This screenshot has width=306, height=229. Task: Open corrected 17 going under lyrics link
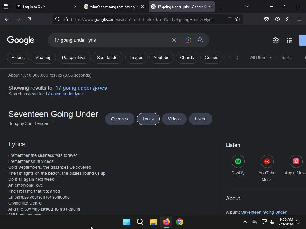[x=81, y=88]
